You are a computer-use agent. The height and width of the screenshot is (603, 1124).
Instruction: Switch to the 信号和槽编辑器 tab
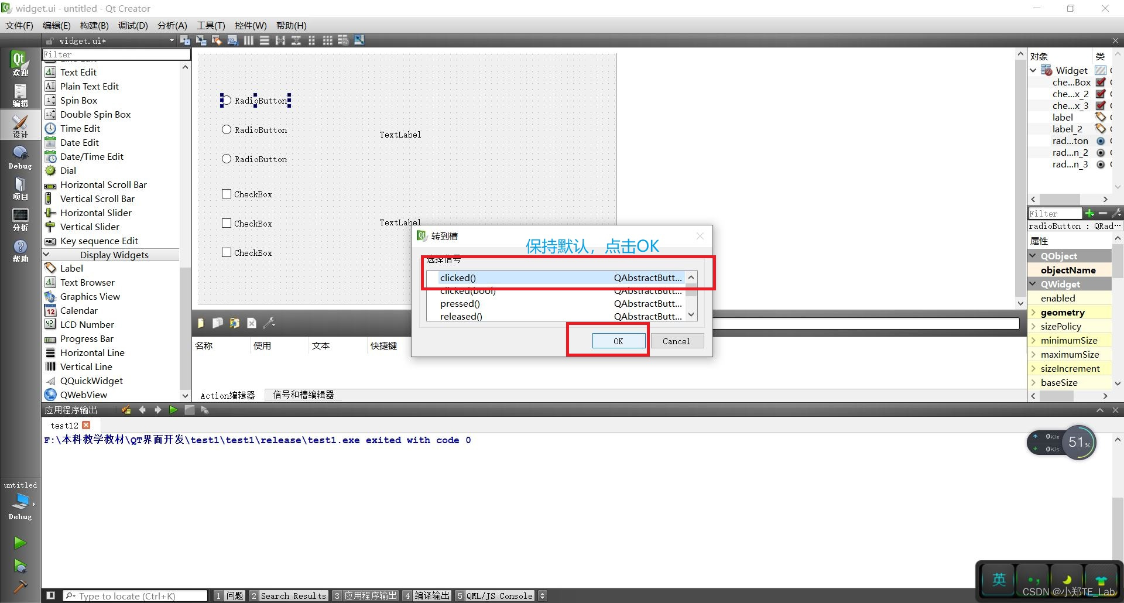pos(303,395)
